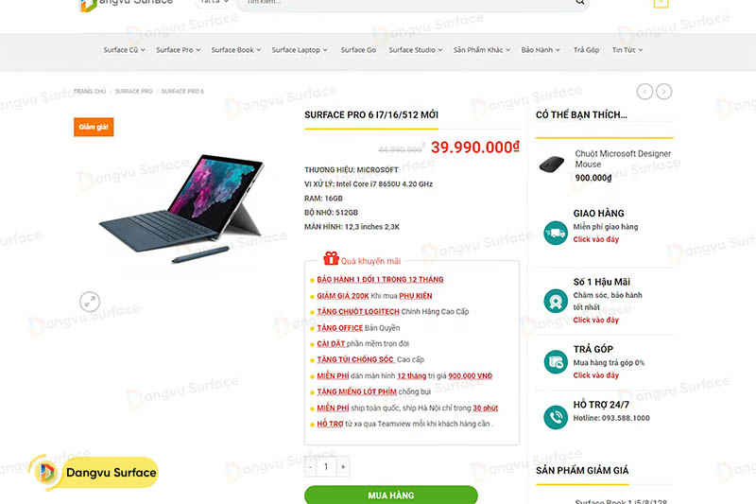Expand product image with zoom icon
Viewport: 756px width, 504px height.
click(90, 302)
